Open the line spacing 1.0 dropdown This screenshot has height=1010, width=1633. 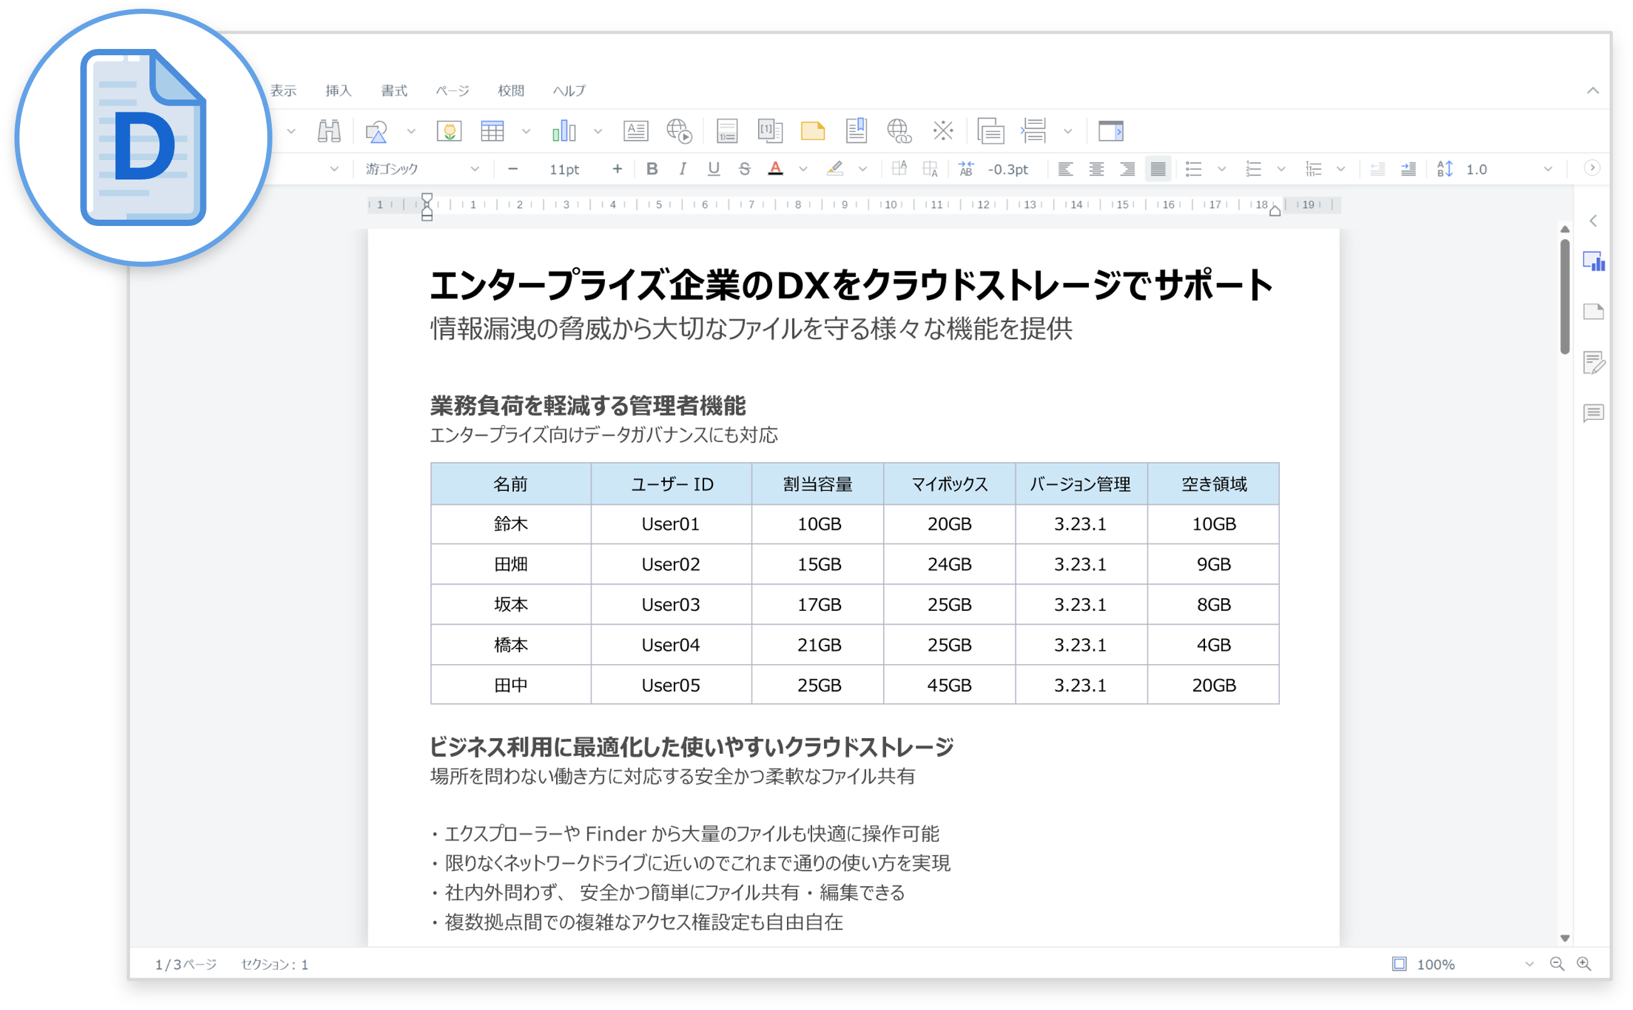point(1548,169)
